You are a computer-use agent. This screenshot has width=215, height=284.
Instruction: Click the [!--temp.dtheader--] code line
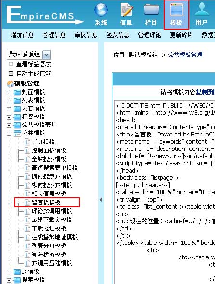[x=143, y=185]
